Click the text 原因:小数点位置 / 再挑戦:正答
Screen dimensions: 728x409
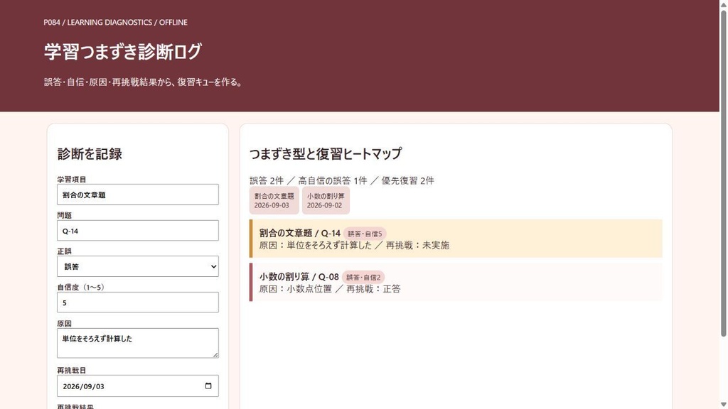(x=330, y=289)
